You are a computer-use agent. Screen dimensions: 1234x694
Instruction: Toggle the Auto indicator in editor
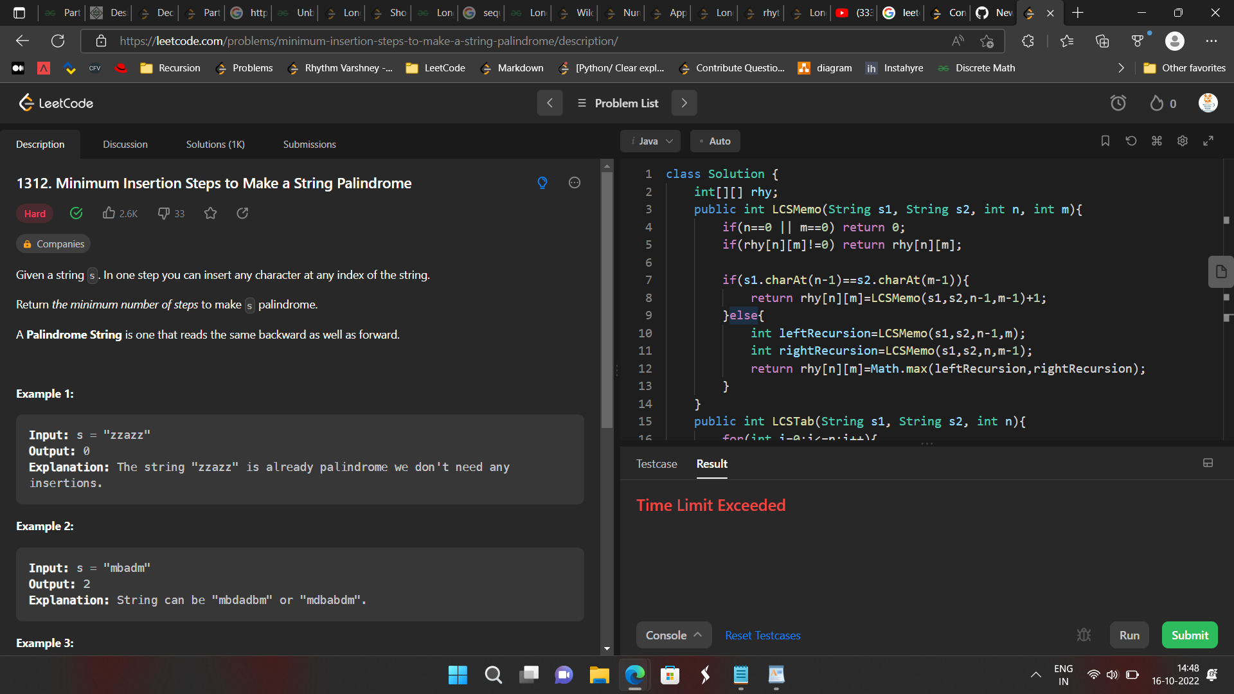(x=715, y=141)
